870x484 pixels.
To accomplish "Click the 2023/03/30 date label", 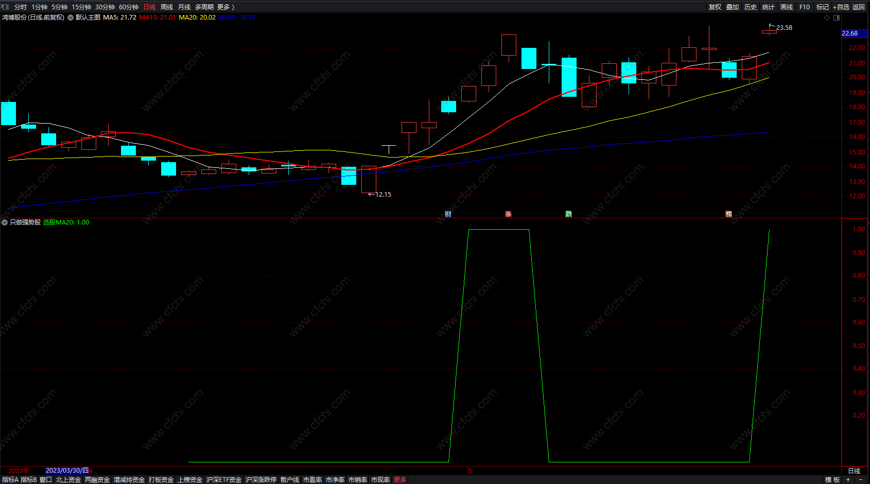I will tap(67, 471).
